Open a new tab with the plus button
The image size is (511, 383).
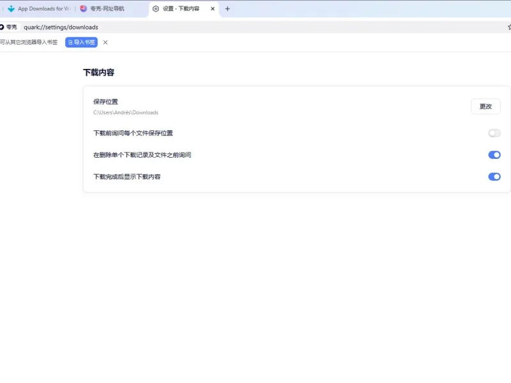pyautogui.click(x=227, y=9)
